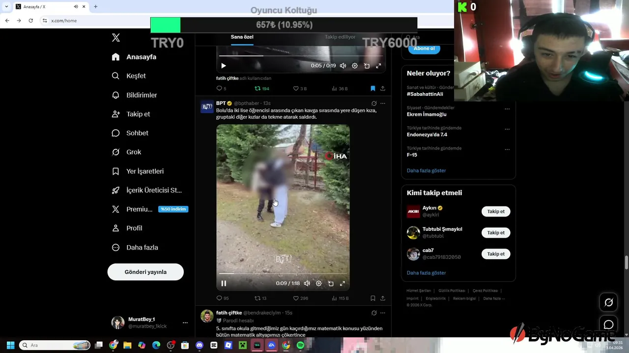Seek within the BPT video progress bar
The width and height of the screenshot is (629, 353).
(283, 274)
